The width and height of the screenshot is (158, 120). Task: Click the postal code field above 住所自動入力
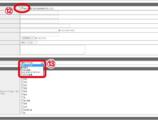(39, 35)
